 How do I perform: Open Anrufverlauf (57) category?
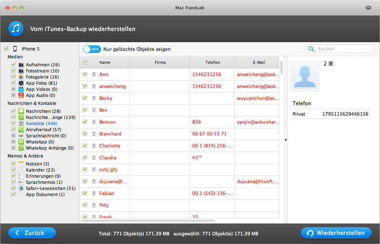(44, 129)
